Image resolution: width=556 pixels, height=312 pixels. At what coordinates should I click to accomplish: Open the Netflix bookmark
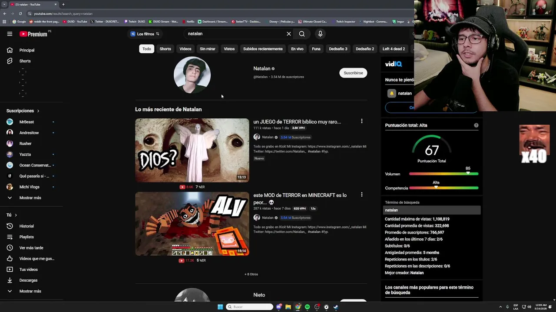(x=188, y=21)
